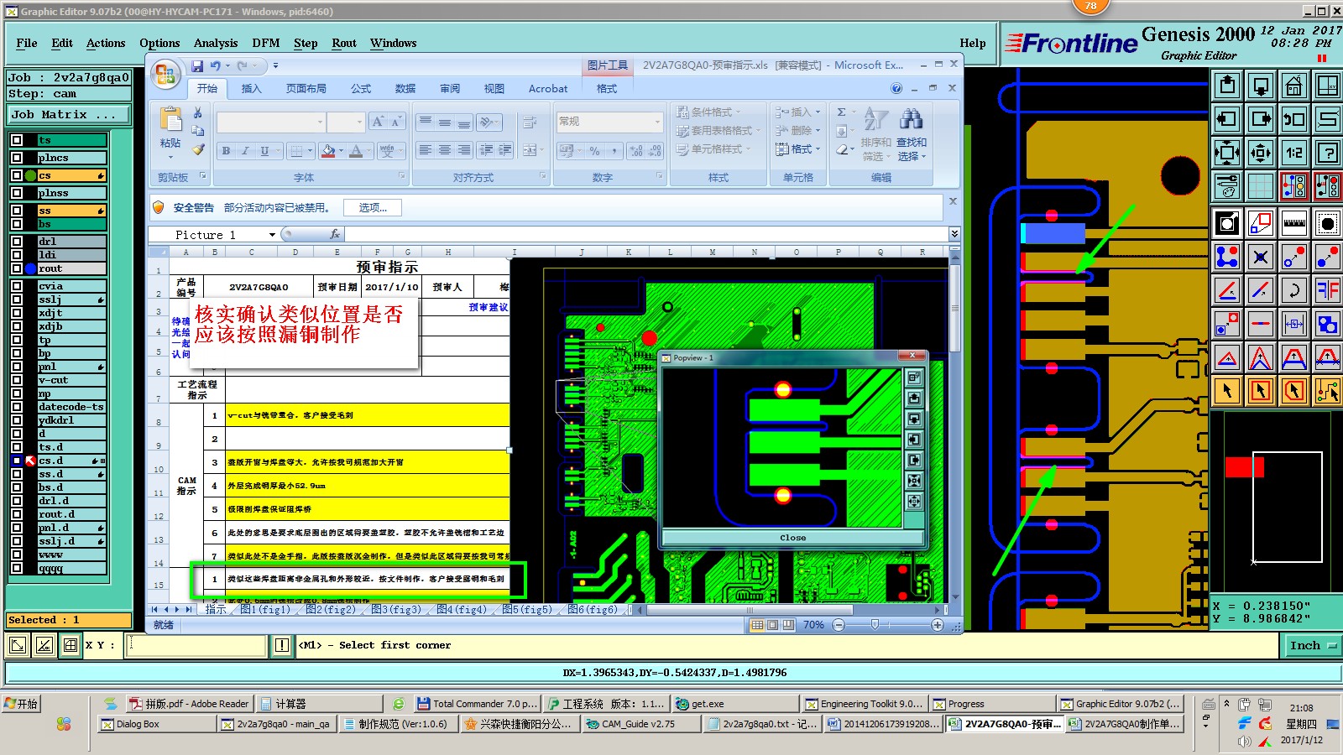Click the pan down icon in Genesis toolbar

point(1261,86)
